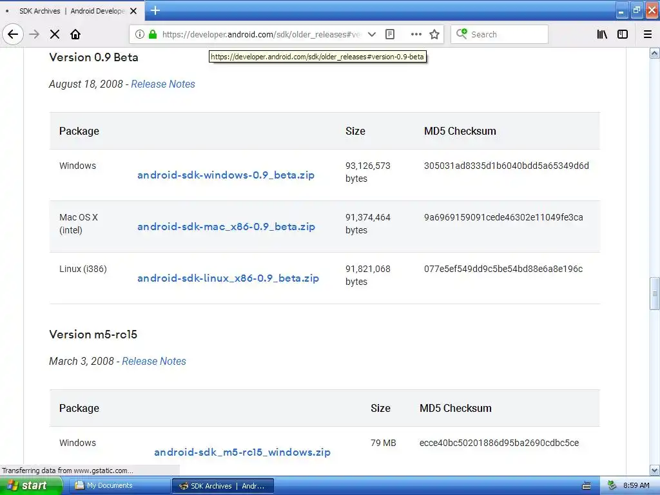Go back to the previous page
Screen dimensions: 660x495
pyautogui.click(x=13, y=34)
